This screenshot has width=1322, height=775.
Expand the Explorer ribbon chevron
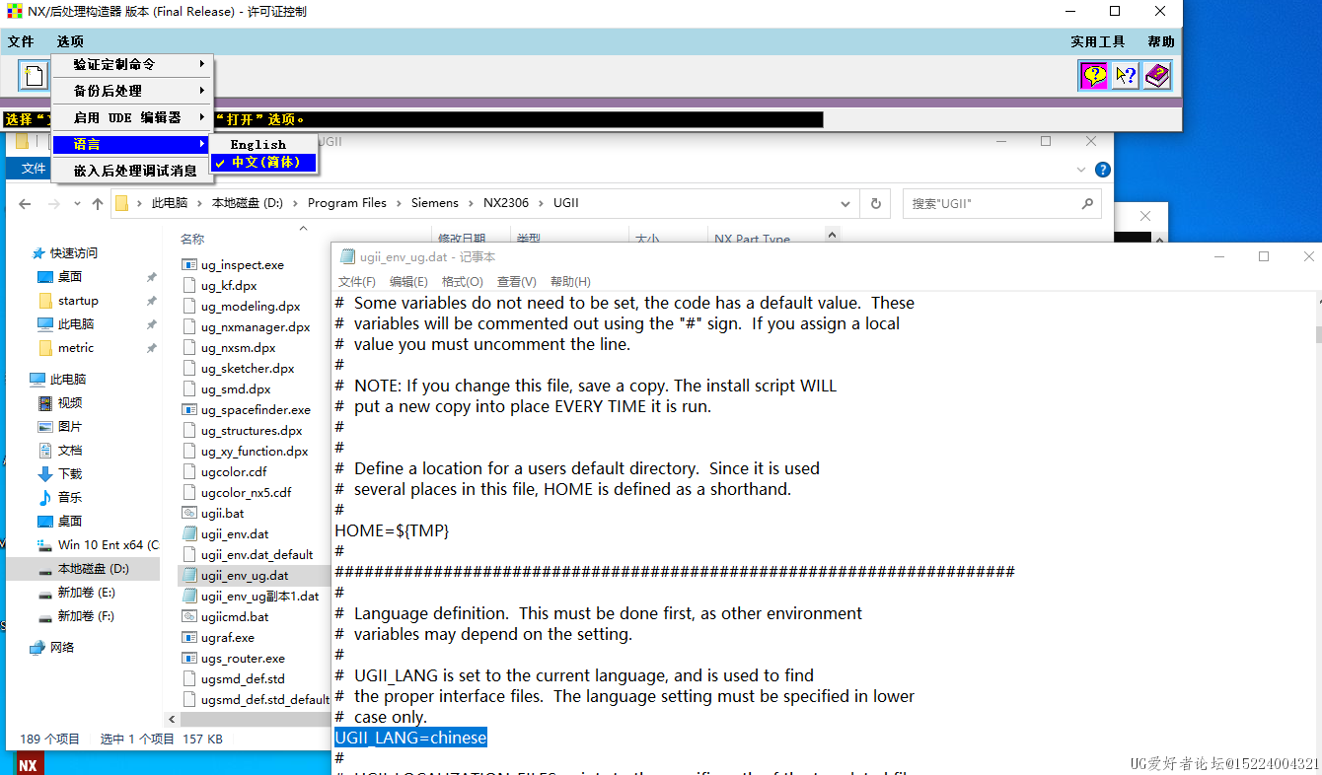pos(1079,170)
